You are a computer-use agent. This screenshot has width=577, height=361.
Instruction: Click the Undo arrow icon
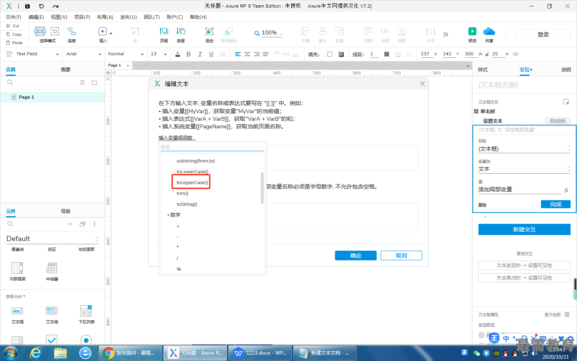tap(41, 6)
